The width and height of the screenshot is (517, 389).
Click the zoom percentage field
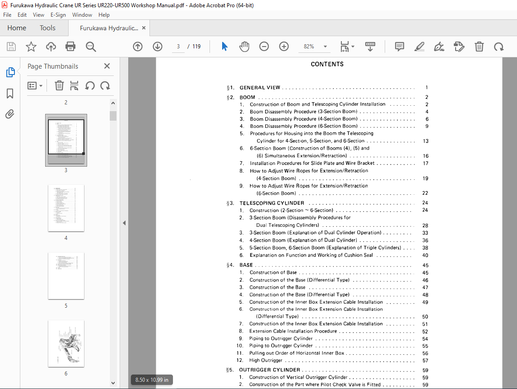click(x=309, y=47)
